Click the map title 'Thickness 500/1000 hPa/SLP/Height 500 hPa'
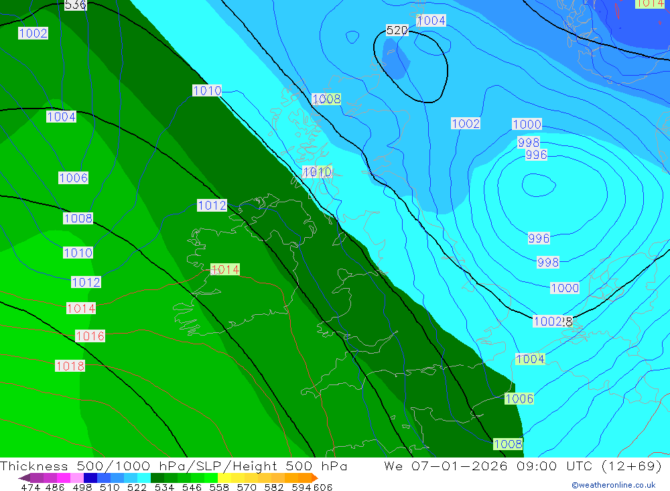670x491 pixels. tap(174, 466)
